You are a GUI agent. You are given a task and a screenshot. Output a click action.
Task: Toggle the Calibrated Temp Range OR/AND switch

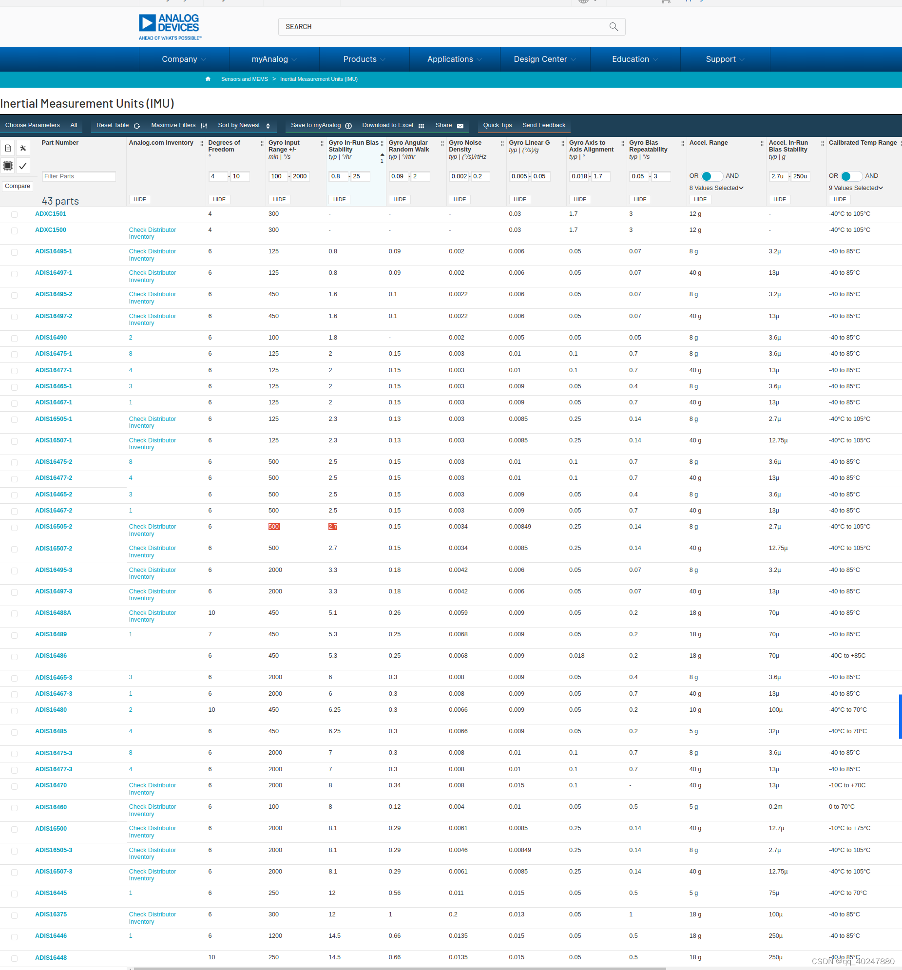851,176
